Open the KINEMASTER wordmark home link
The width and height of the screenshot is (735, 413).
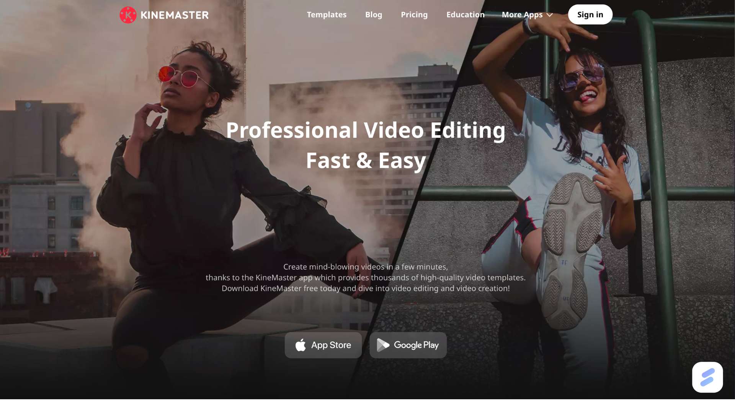175,15
